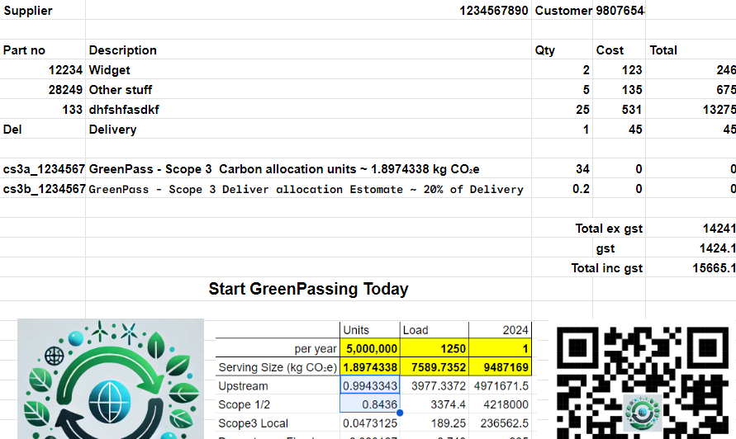
Task: Select the 236562.5 value cell
Action: (x=500, y=423)
